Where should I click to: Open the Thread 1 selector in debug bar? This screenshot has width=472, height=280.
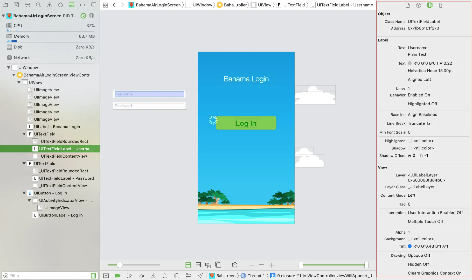click(x=253, y=276)
